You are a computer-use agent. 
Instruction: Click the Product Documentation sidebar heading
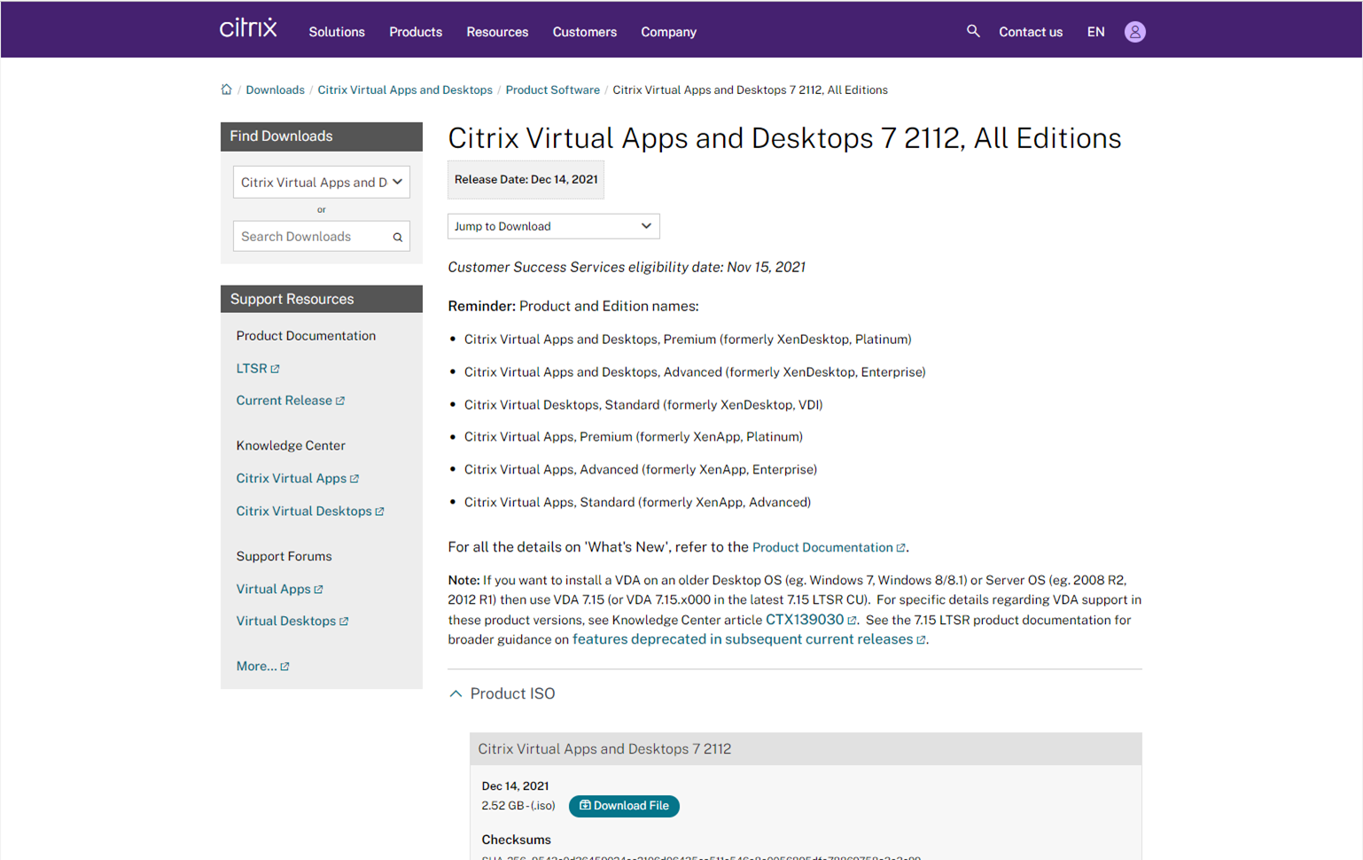point(306,336)
